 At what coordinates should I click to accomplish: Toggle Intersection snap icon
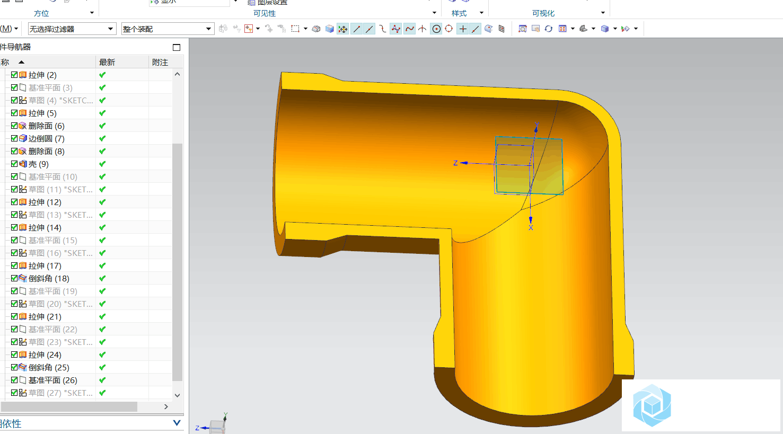423,29
